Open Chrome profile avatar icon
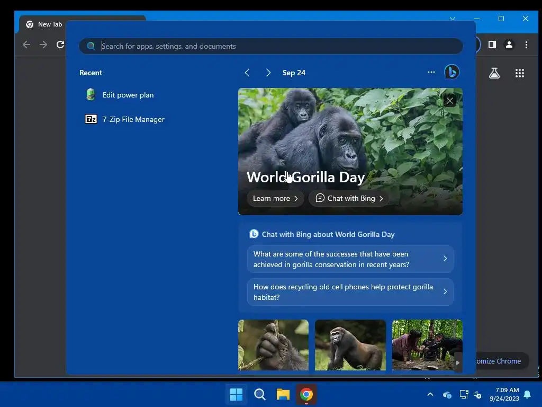 (x=509, y=45)
